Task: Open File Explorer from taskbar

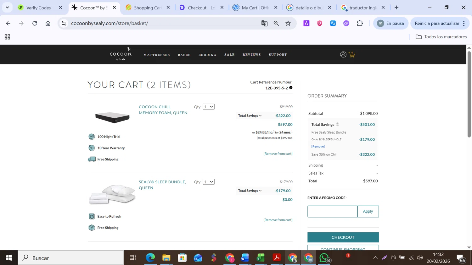Action: [166, 258]
